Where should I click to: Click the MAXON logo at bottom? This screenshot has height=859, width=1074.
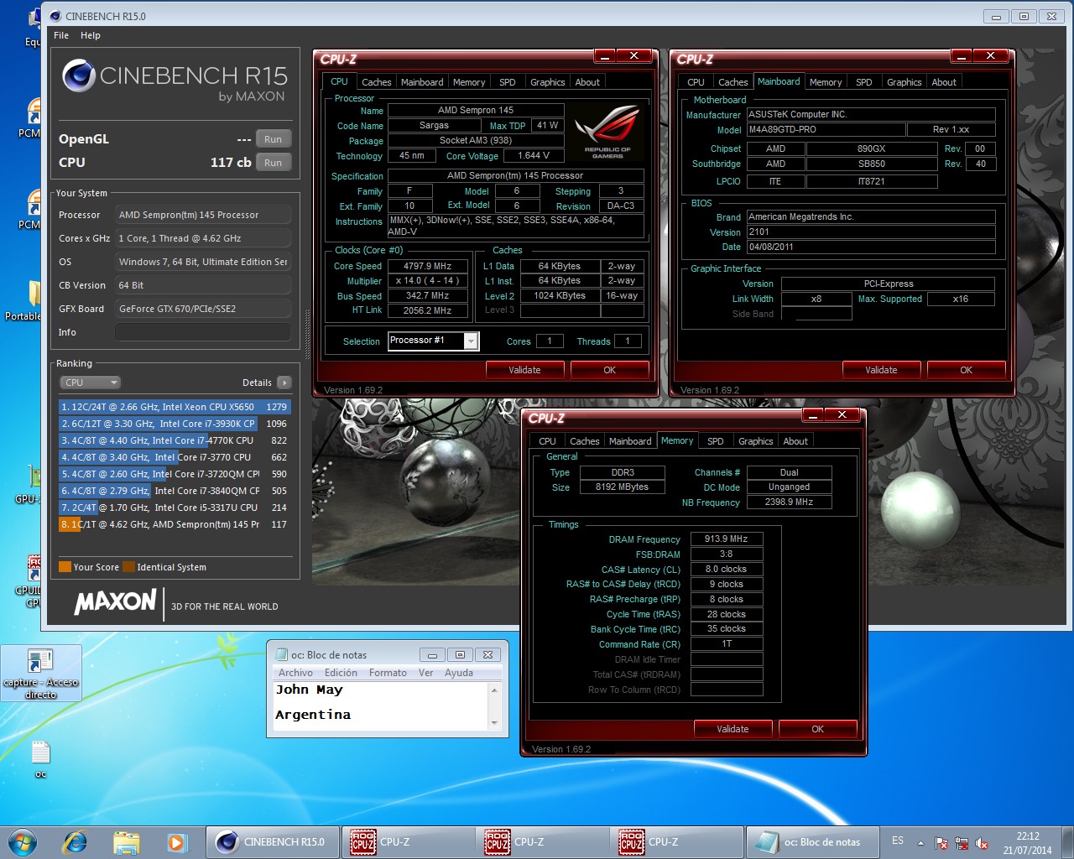pos(115,601)
